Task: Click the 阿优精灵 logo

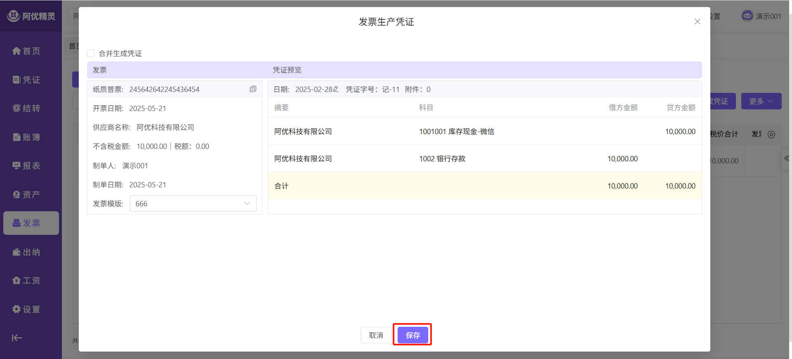Action: point(31,16)
